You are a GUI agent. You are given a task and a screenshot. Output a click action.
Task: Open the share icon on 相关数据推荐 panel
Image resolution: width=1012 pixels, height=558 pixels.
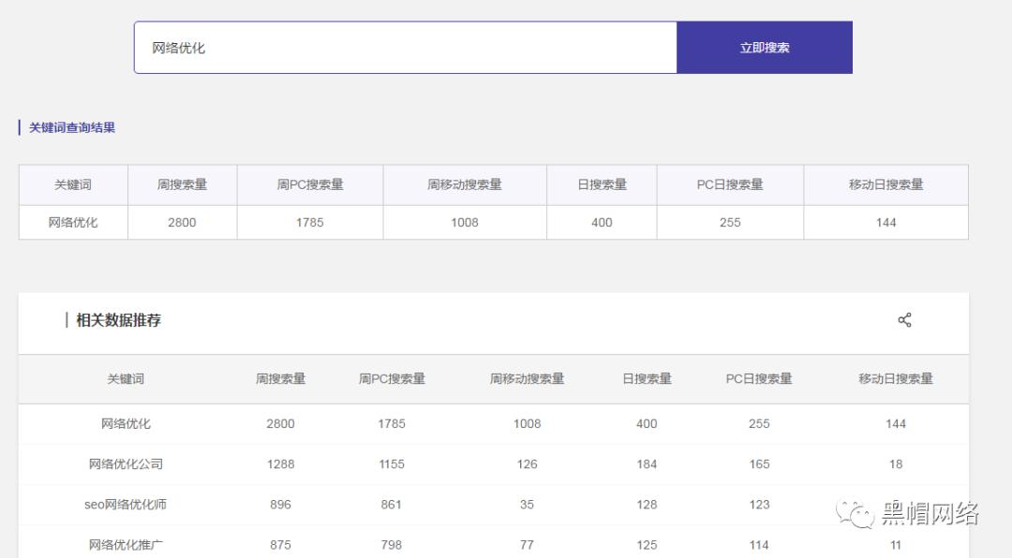coord(904,319)
